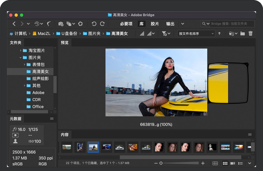Click the thumbnail size slider
The width and height of the screenshot is (263, 171).
tap(179, 163)
